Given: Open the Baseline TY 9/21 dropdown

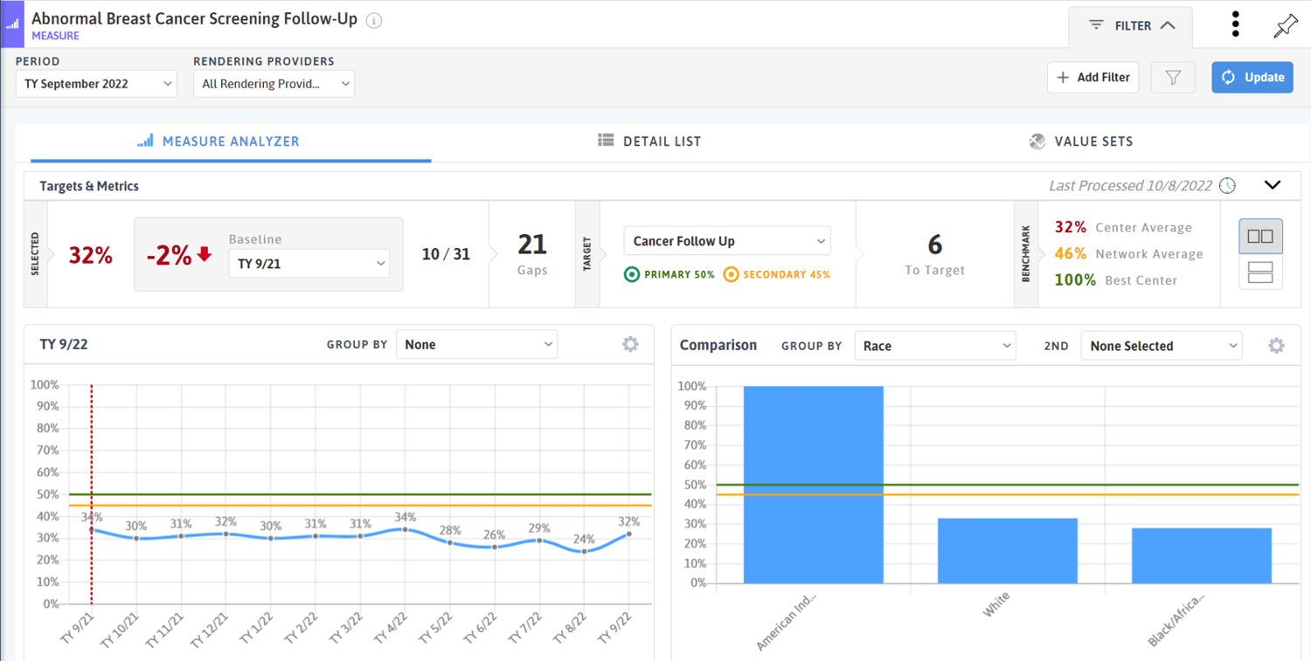Looking at the screenshot, I should click(x=308, y=263).
